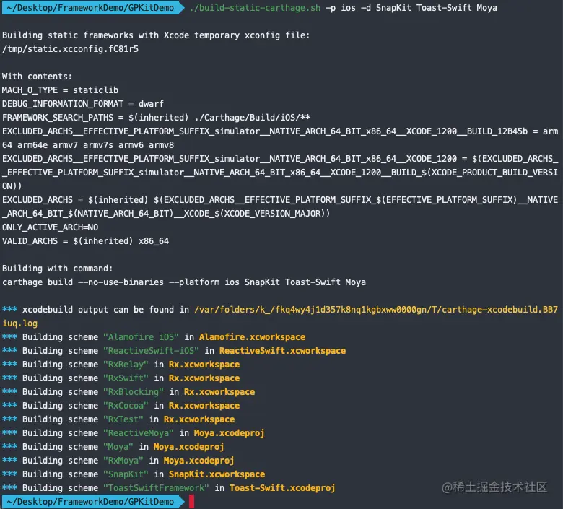Click the line "DEBUG_INFORMATION_FORMAT = dwarf"
563x509 pixels.
coord(82,104)
